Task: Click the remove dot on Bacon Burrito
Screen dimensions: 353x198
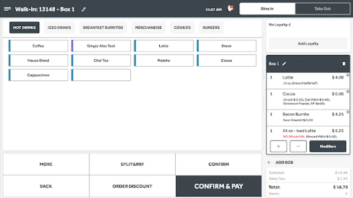Action: tap(348, 112)
